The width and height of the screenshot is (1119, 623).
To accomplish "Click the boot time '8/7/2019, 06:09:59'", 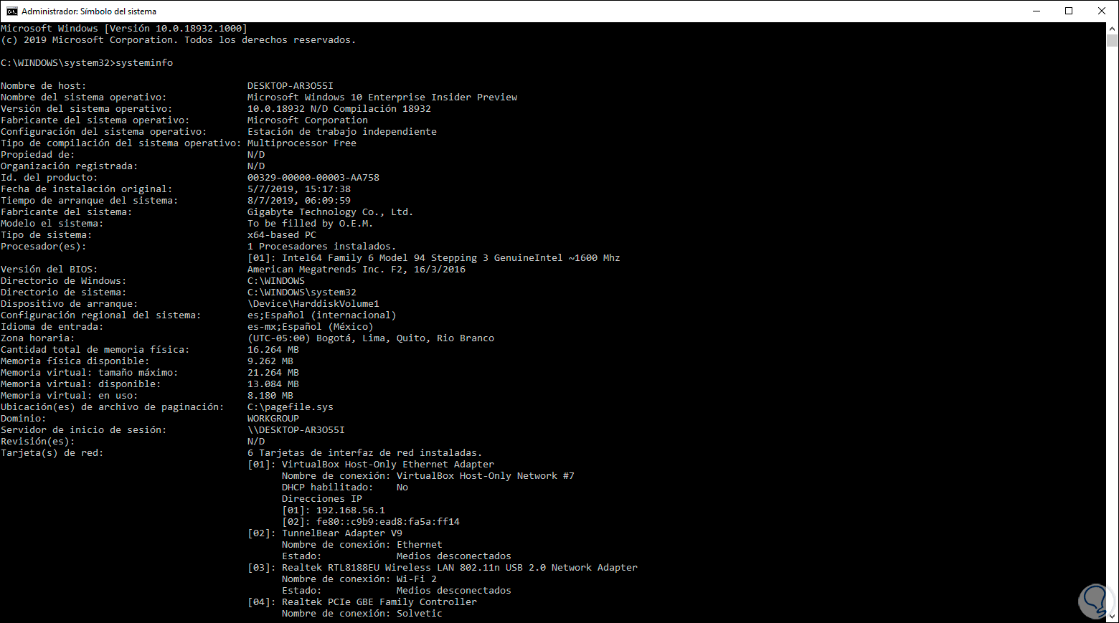I will pyautogui.click(x=299, y=201).
